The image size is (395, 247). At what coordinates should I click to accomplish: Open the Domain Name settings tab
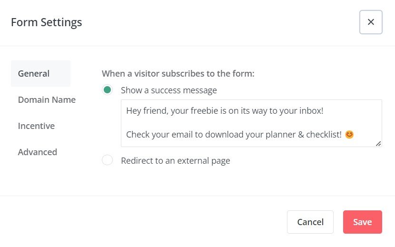tap(47, 99)
